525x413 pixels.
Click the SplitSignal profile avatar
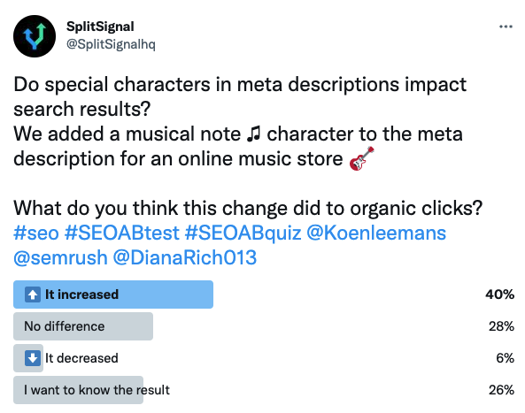[35, 36]
